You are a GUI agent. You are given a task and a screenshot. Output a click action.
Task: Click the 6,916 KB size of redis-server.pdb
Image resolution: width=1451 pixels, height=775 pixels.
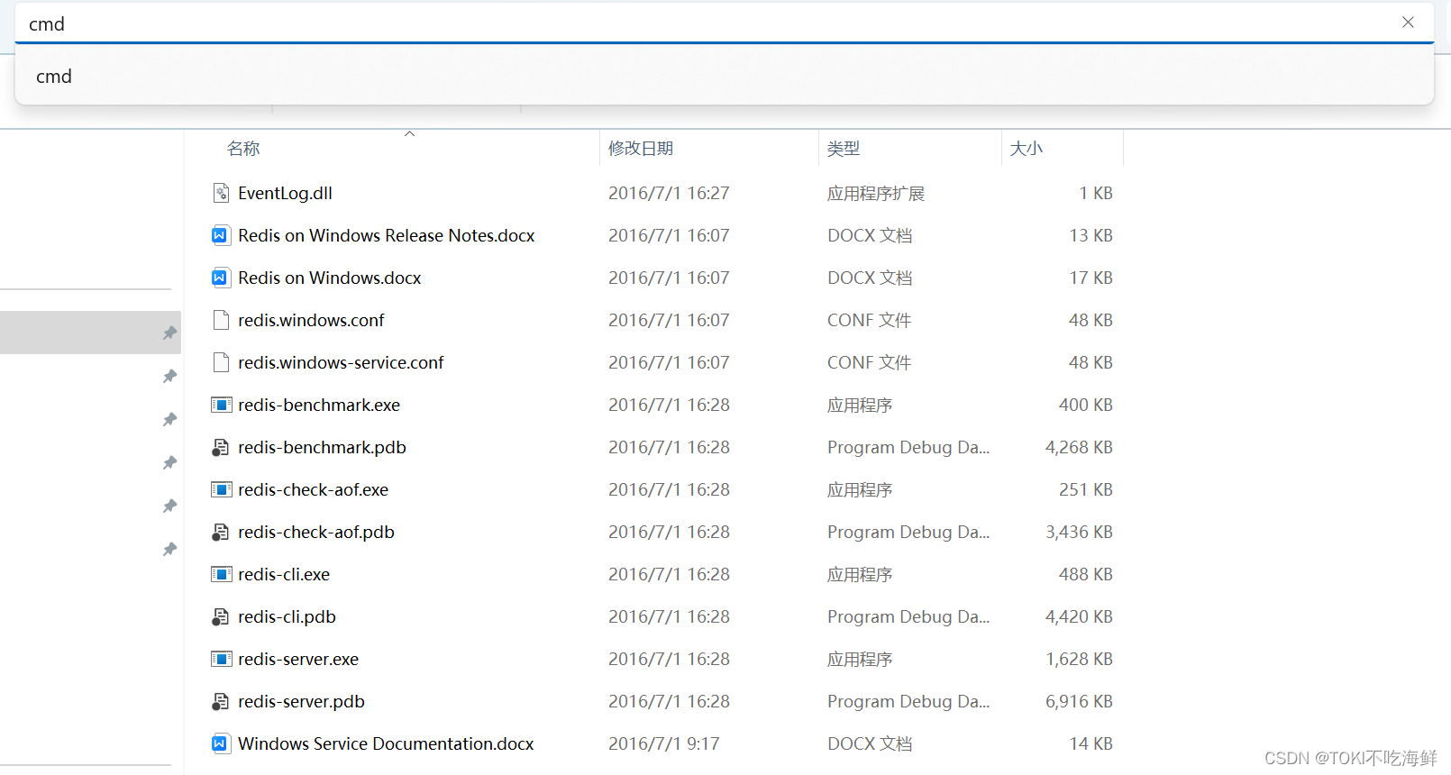click(1079, 701)
